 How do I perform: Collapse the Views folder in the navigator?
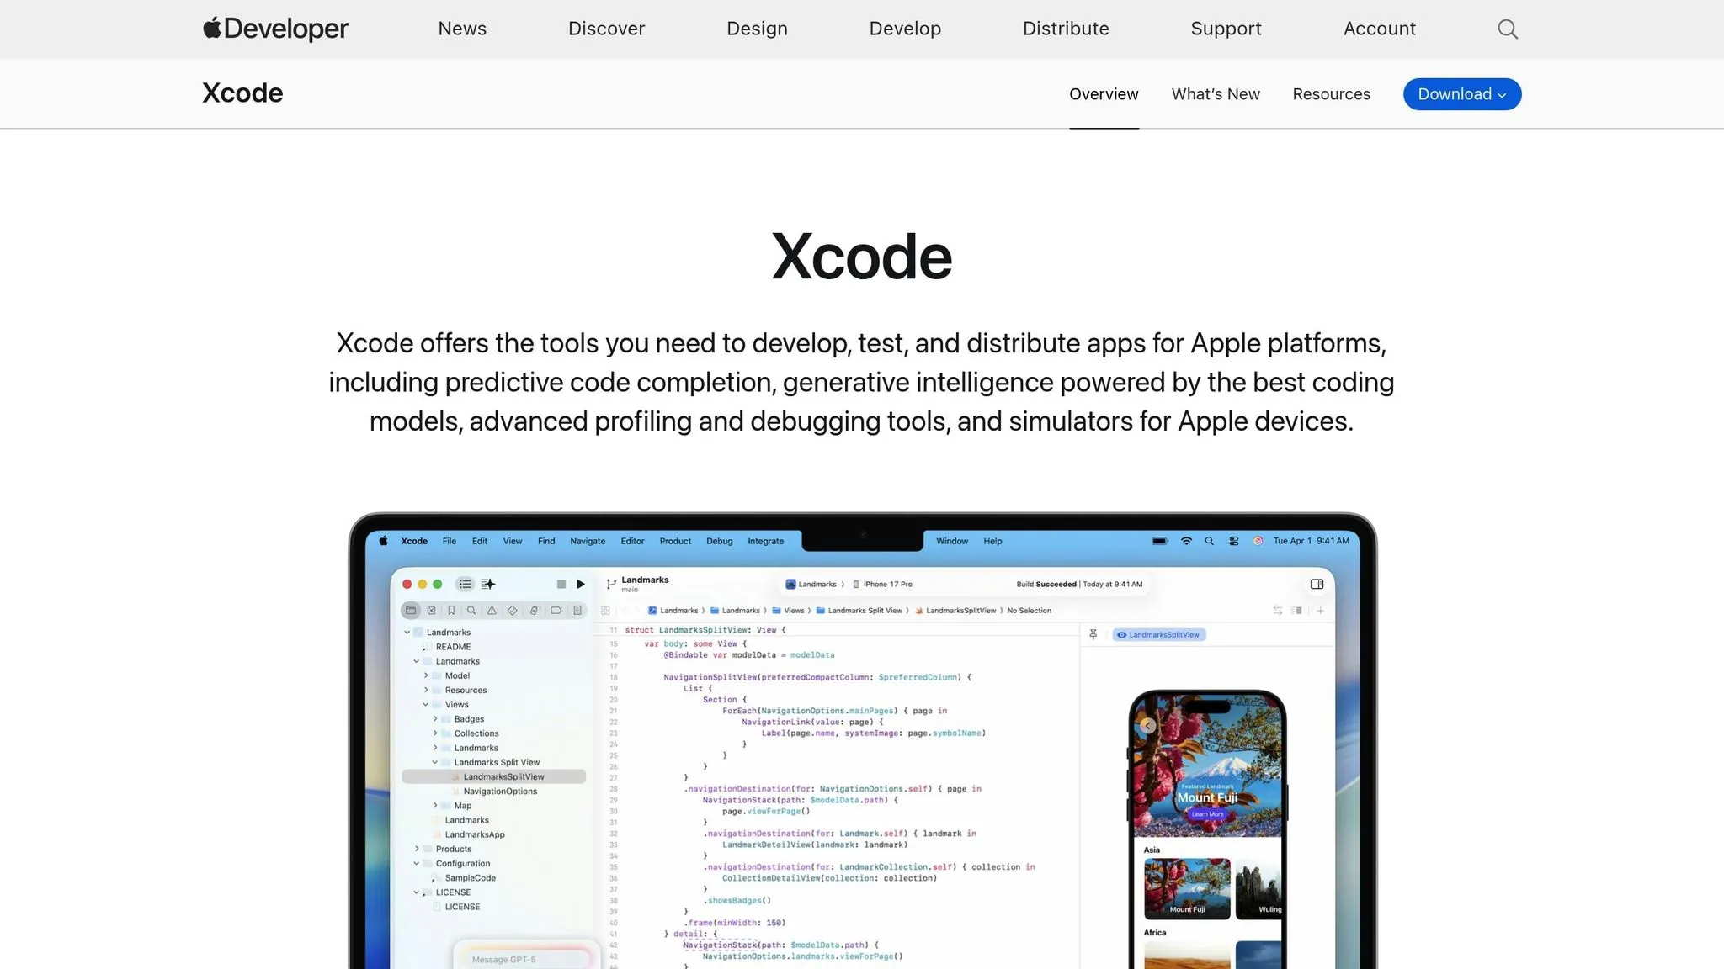(x=426, y=704)
